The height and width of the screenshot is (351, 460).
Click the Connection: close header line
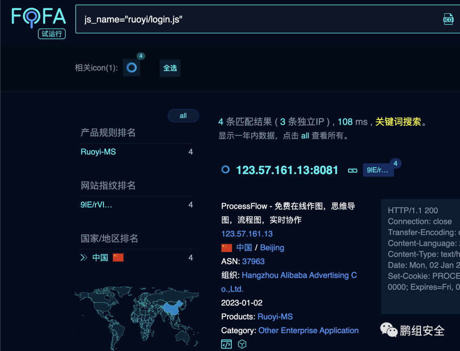pos(420,222)
